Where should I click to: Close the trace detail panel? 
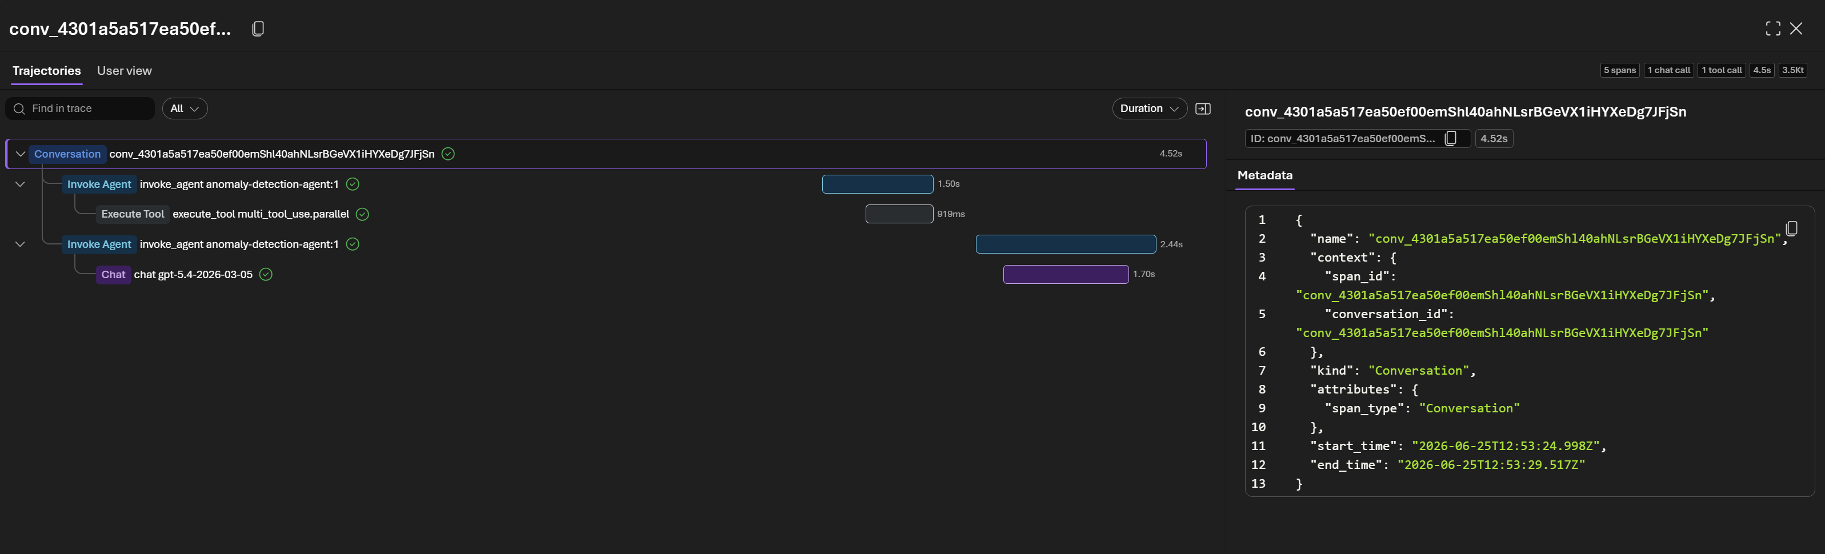1796,29
